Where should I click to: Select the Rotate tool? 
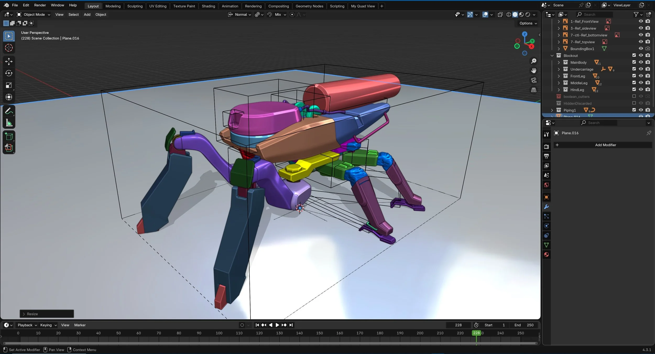[x=9, y=73]
